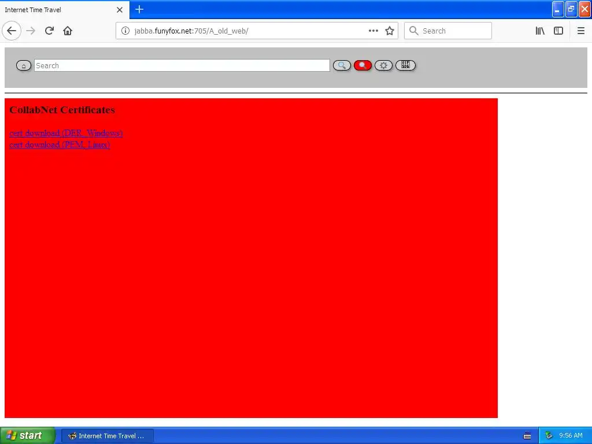Click the 9:56 AM clock

[x=571, y=436]
